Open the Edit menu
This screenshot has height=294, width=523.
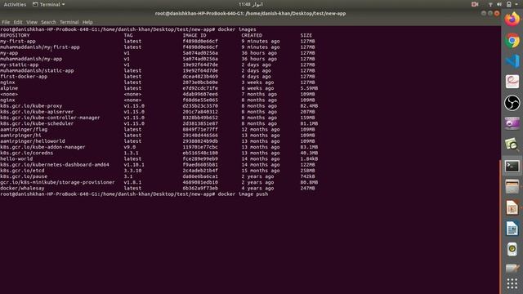pos(18,22)
